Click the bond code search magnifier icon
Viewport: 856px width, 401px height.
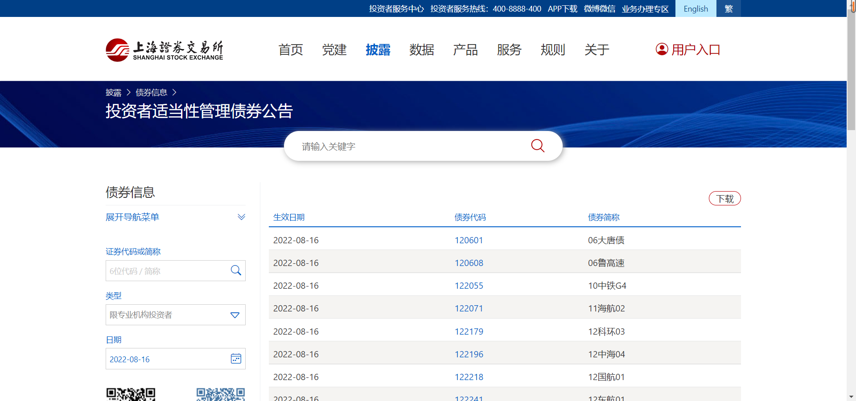[x=236, y=270]
